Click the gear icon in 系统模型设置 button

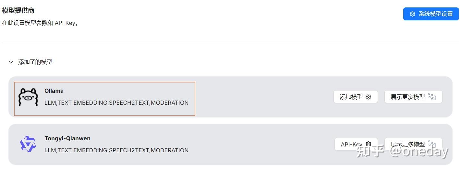coord(412,14)
